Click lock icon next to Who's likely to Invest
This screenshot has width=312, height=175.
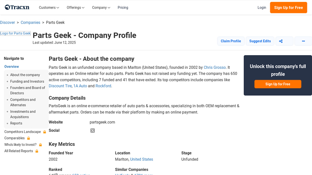(40, 145)
